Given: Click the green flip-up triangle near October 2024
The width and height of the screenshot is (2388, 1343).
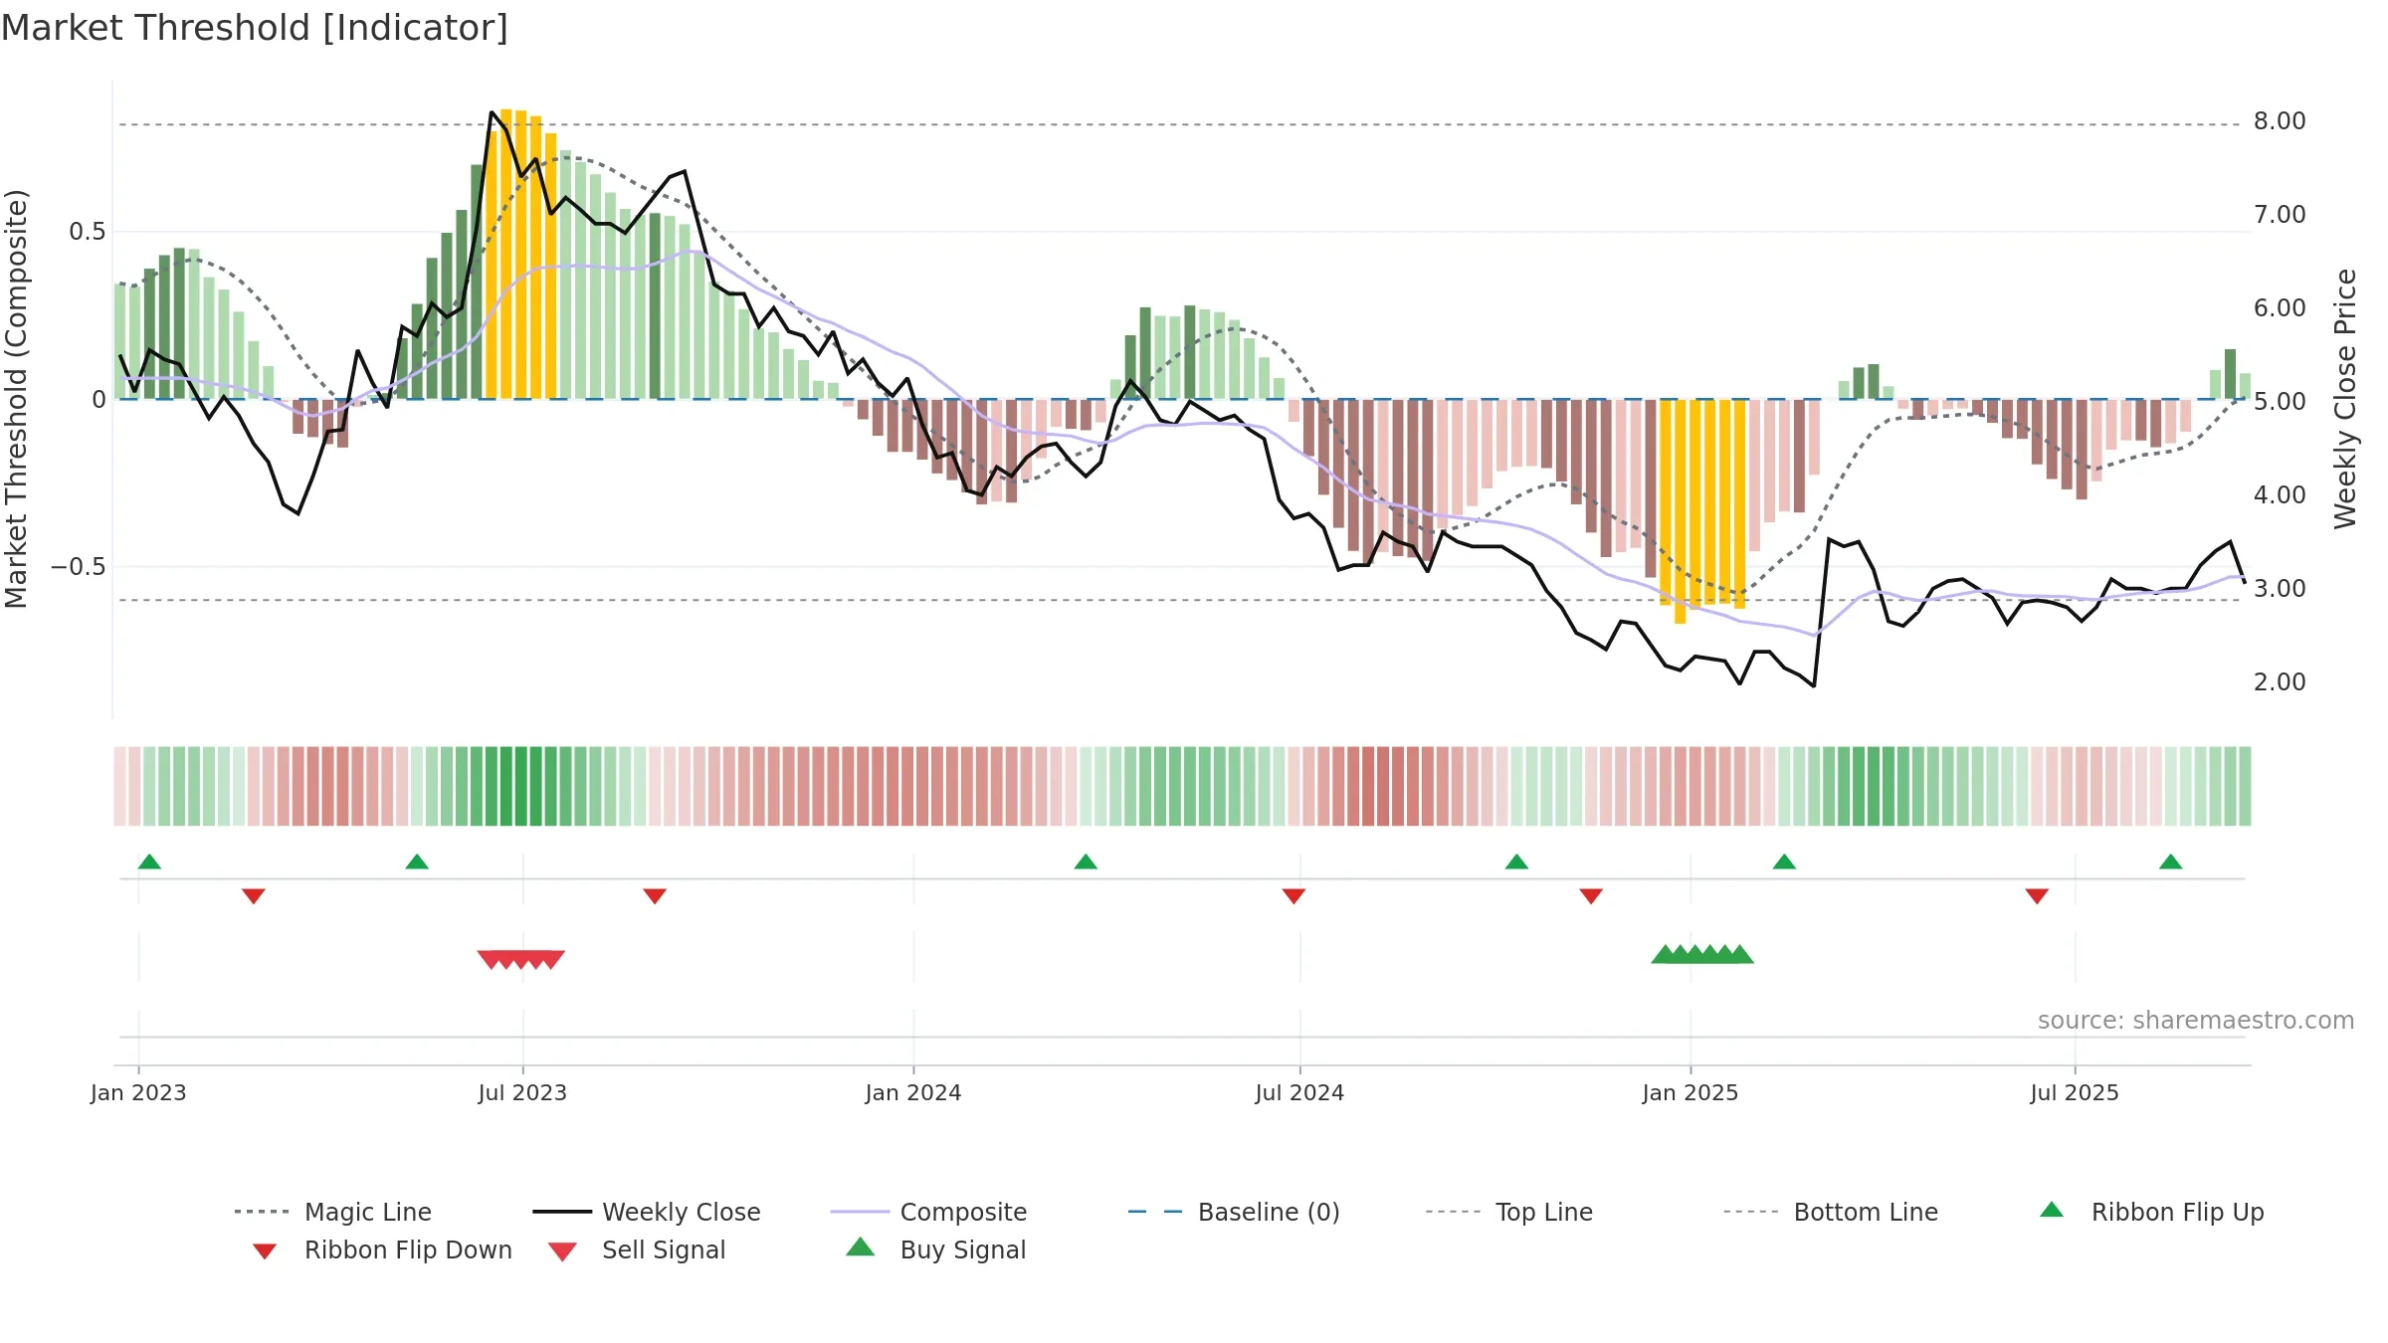Looking at the screenshot, I should click(x=1516, y=862).
